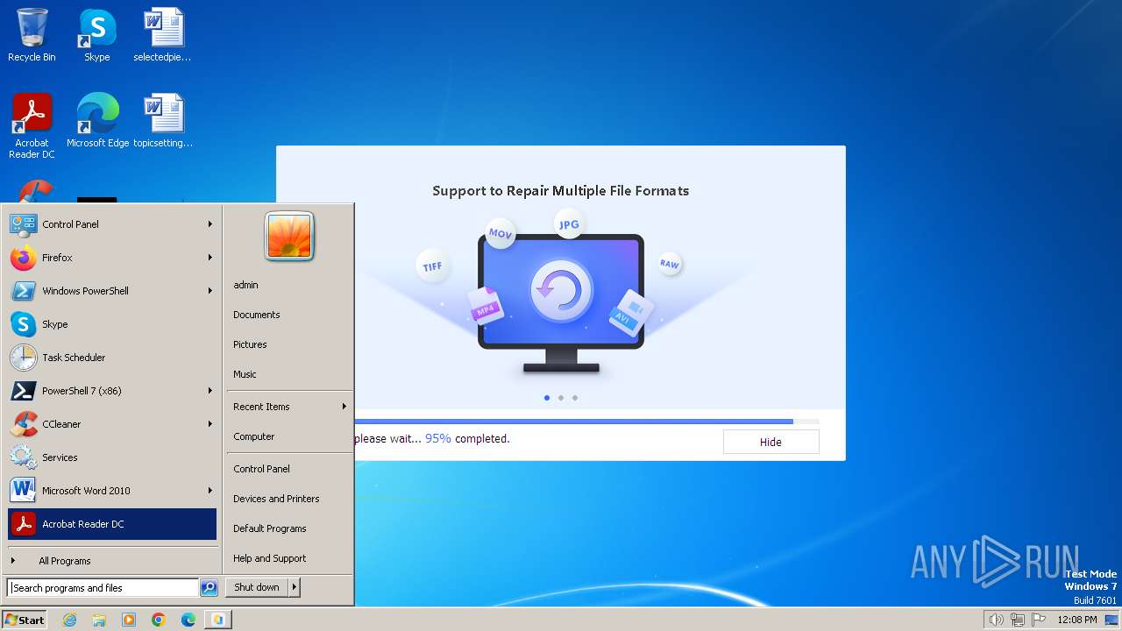The height and width of the screenshot is (631, 1122).
Task: Select the first carousel dot
Action: (547, 398)
